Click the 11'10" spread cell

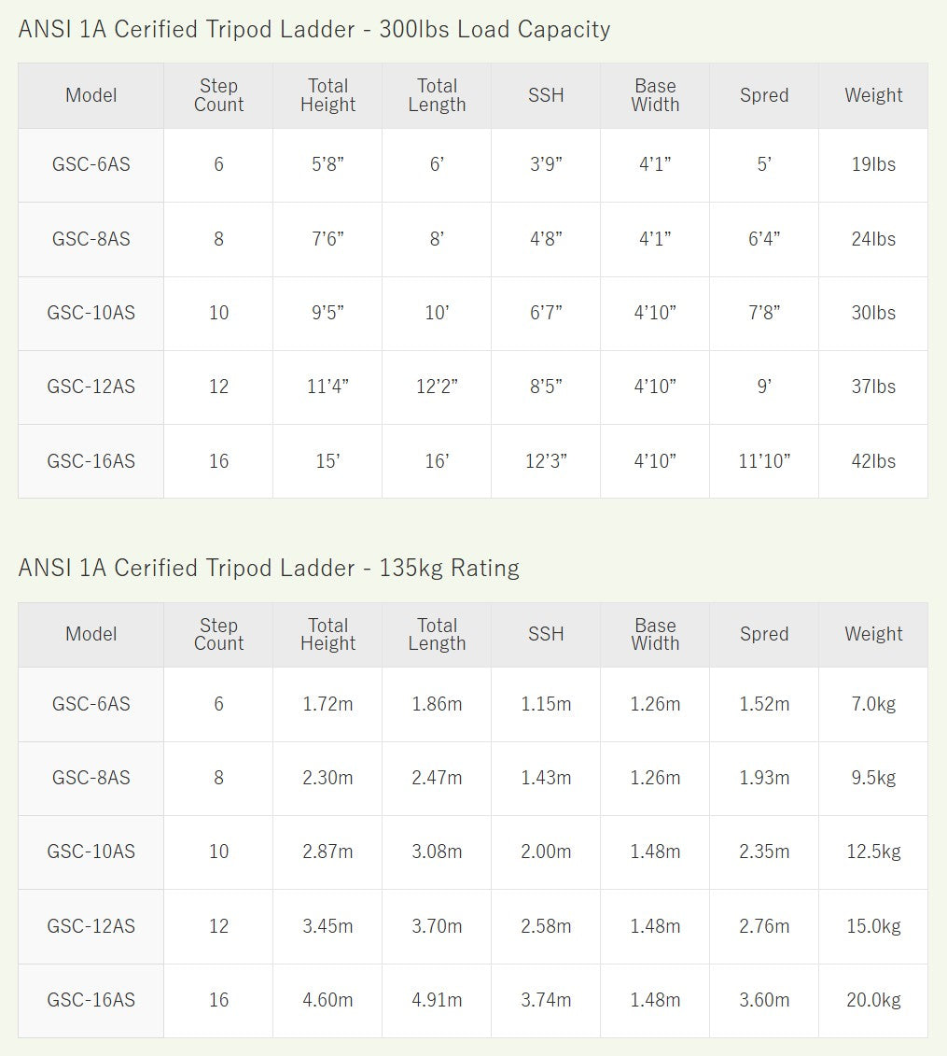[x=764, y=461]
